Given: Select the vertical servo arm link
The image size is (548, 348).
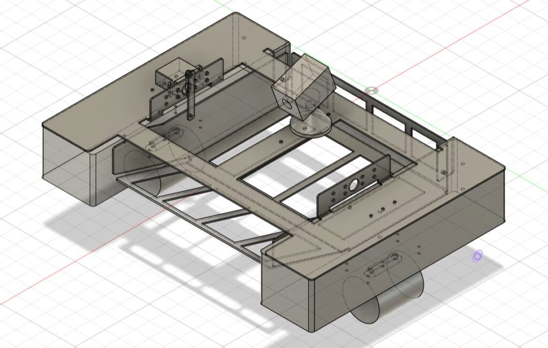Looking at the screenshot, I should (190, 95).
